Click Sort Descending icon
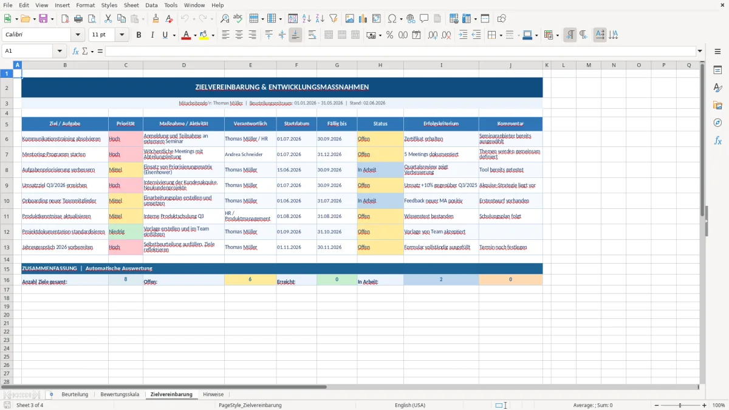 (x=320, y=19)
